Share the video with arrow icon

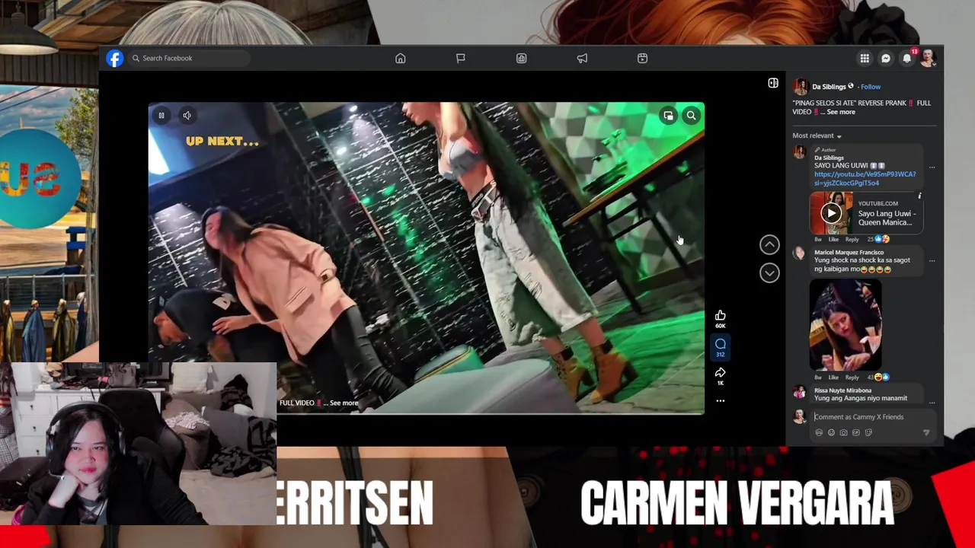click(x=721, y=372)
